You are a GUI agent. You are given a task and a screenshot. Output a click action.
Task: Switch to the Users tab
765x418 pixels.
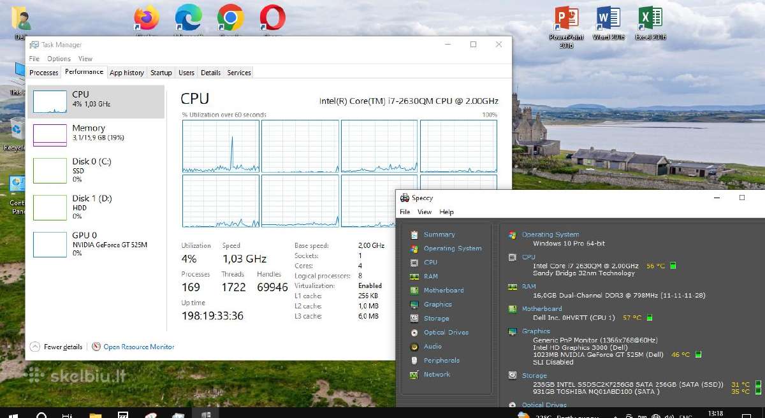pyautogui.click(x=187, y=73)
